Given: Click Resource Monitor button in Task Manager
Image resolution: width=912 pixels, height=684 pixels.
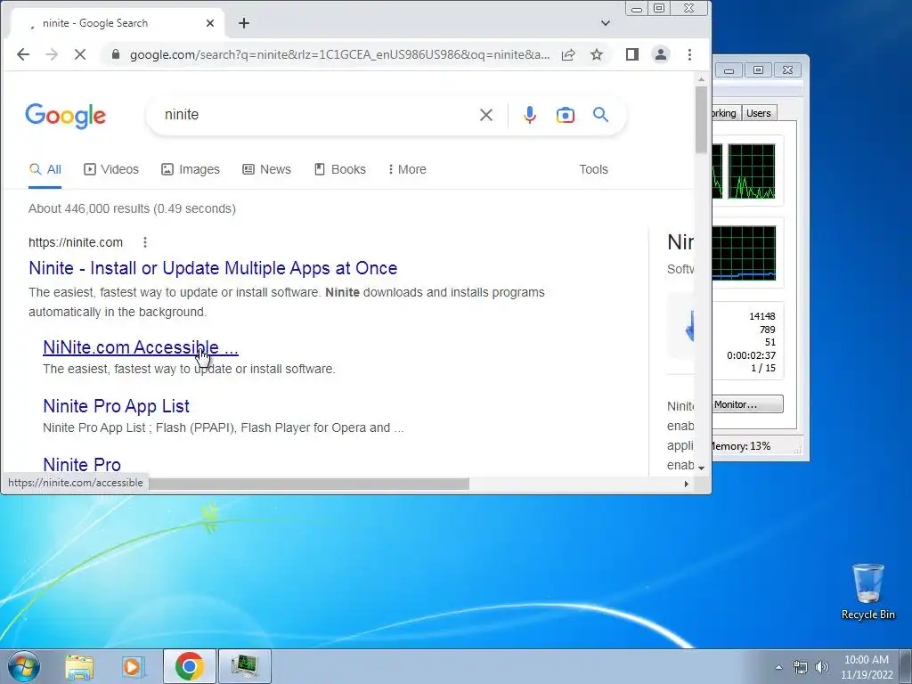Looking at the screenshot, I should (x=747, y=404).
